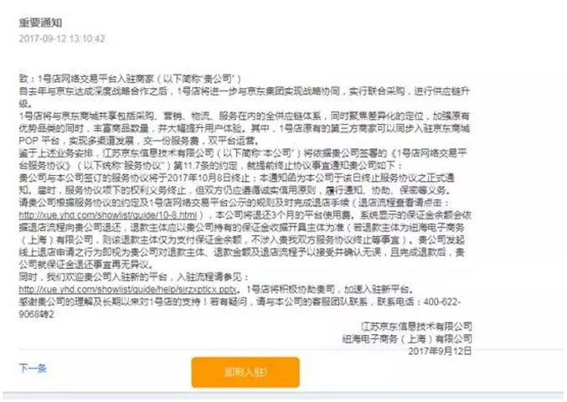This screenshot has height=402, width=567.
Task: Click the 江苏京东信息技术有限公司 signature line
Action: pyautogui.click(x=416, y=327)
